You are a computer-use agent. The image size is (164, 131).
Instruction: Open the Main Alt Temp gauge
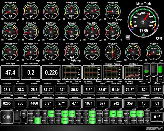tap(51, 32)
